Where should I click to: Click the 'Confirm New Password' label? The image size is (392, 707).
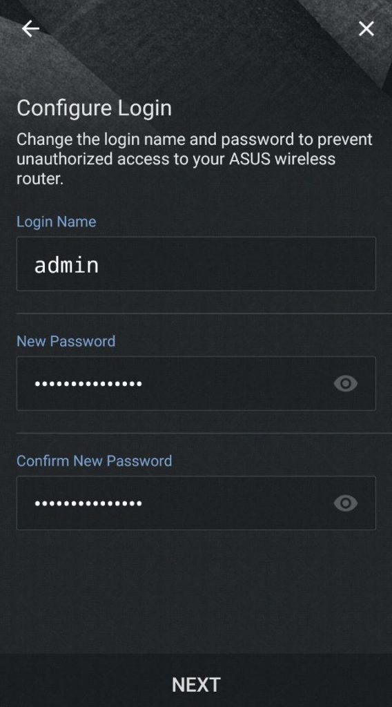coord(94,461)
